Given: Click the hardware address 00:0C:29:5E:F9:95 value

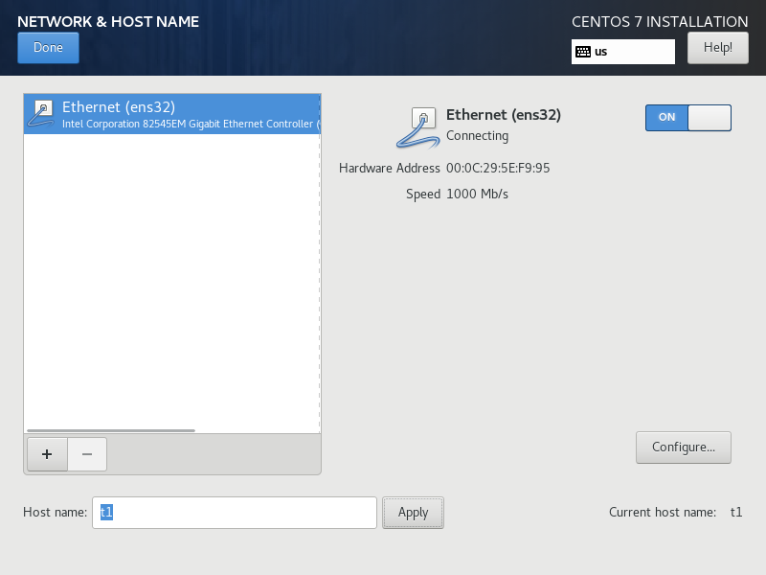Looking at the screenshot, I should pyautogui.click(x=498, y=169).
